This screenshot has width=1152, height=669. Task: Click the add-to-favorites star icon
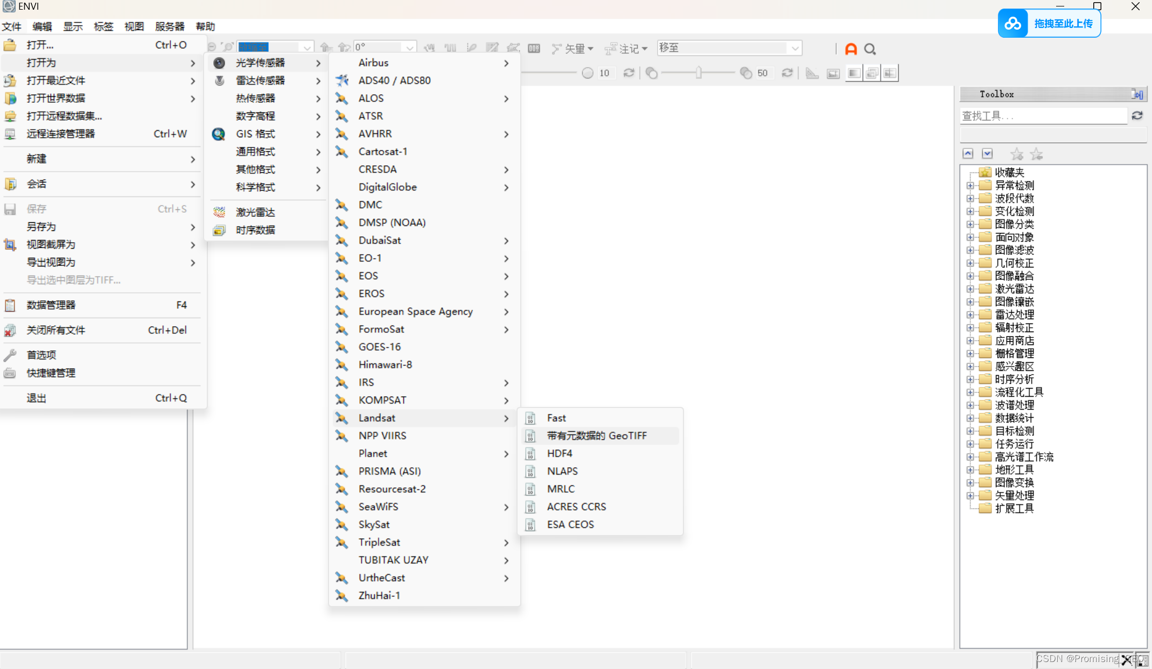(x=1016, y=154)
